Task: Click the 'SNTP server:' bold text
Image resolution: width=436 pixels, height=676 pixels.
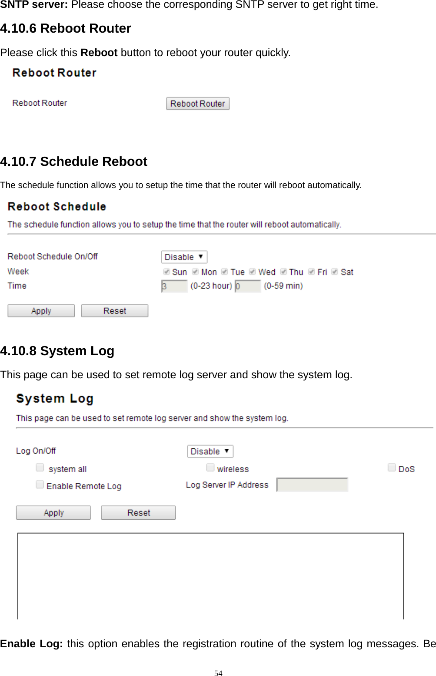Action: click(34, 5)
